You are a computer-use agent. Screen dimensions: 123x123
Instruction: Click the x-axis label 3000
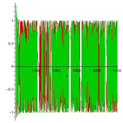(x=77, y=71)
